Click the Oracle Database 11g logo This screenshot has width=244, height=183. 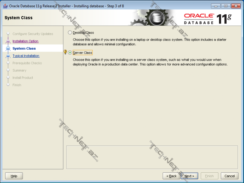(x=207, y=18)
